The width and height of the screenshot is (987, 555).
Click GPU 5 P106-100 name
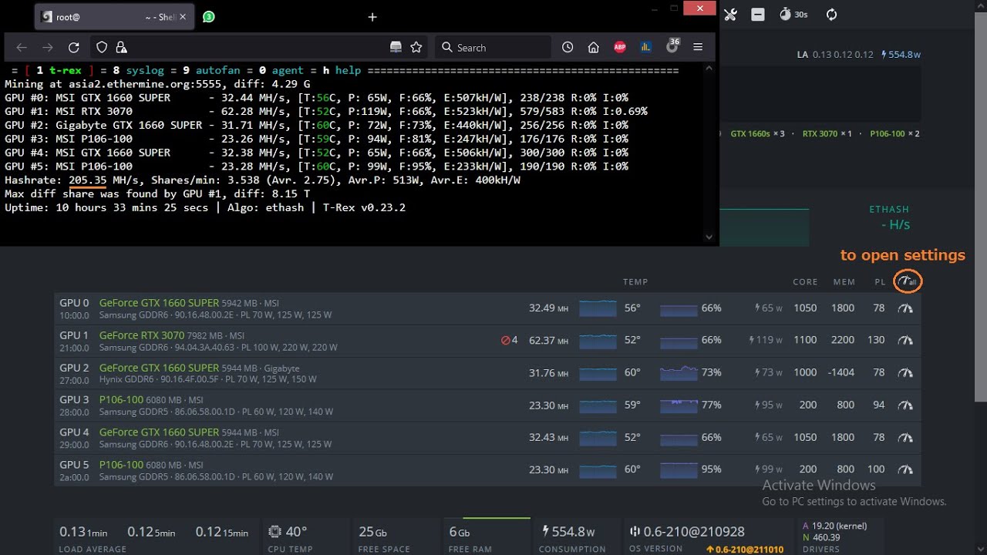pyautogui.click(x=121, y=465)
